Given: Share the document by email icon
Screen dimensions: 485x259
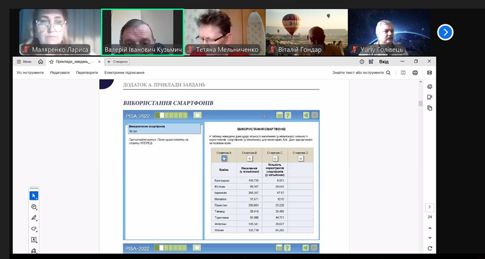Looking at the screenshot, I should tap(429, 73).
